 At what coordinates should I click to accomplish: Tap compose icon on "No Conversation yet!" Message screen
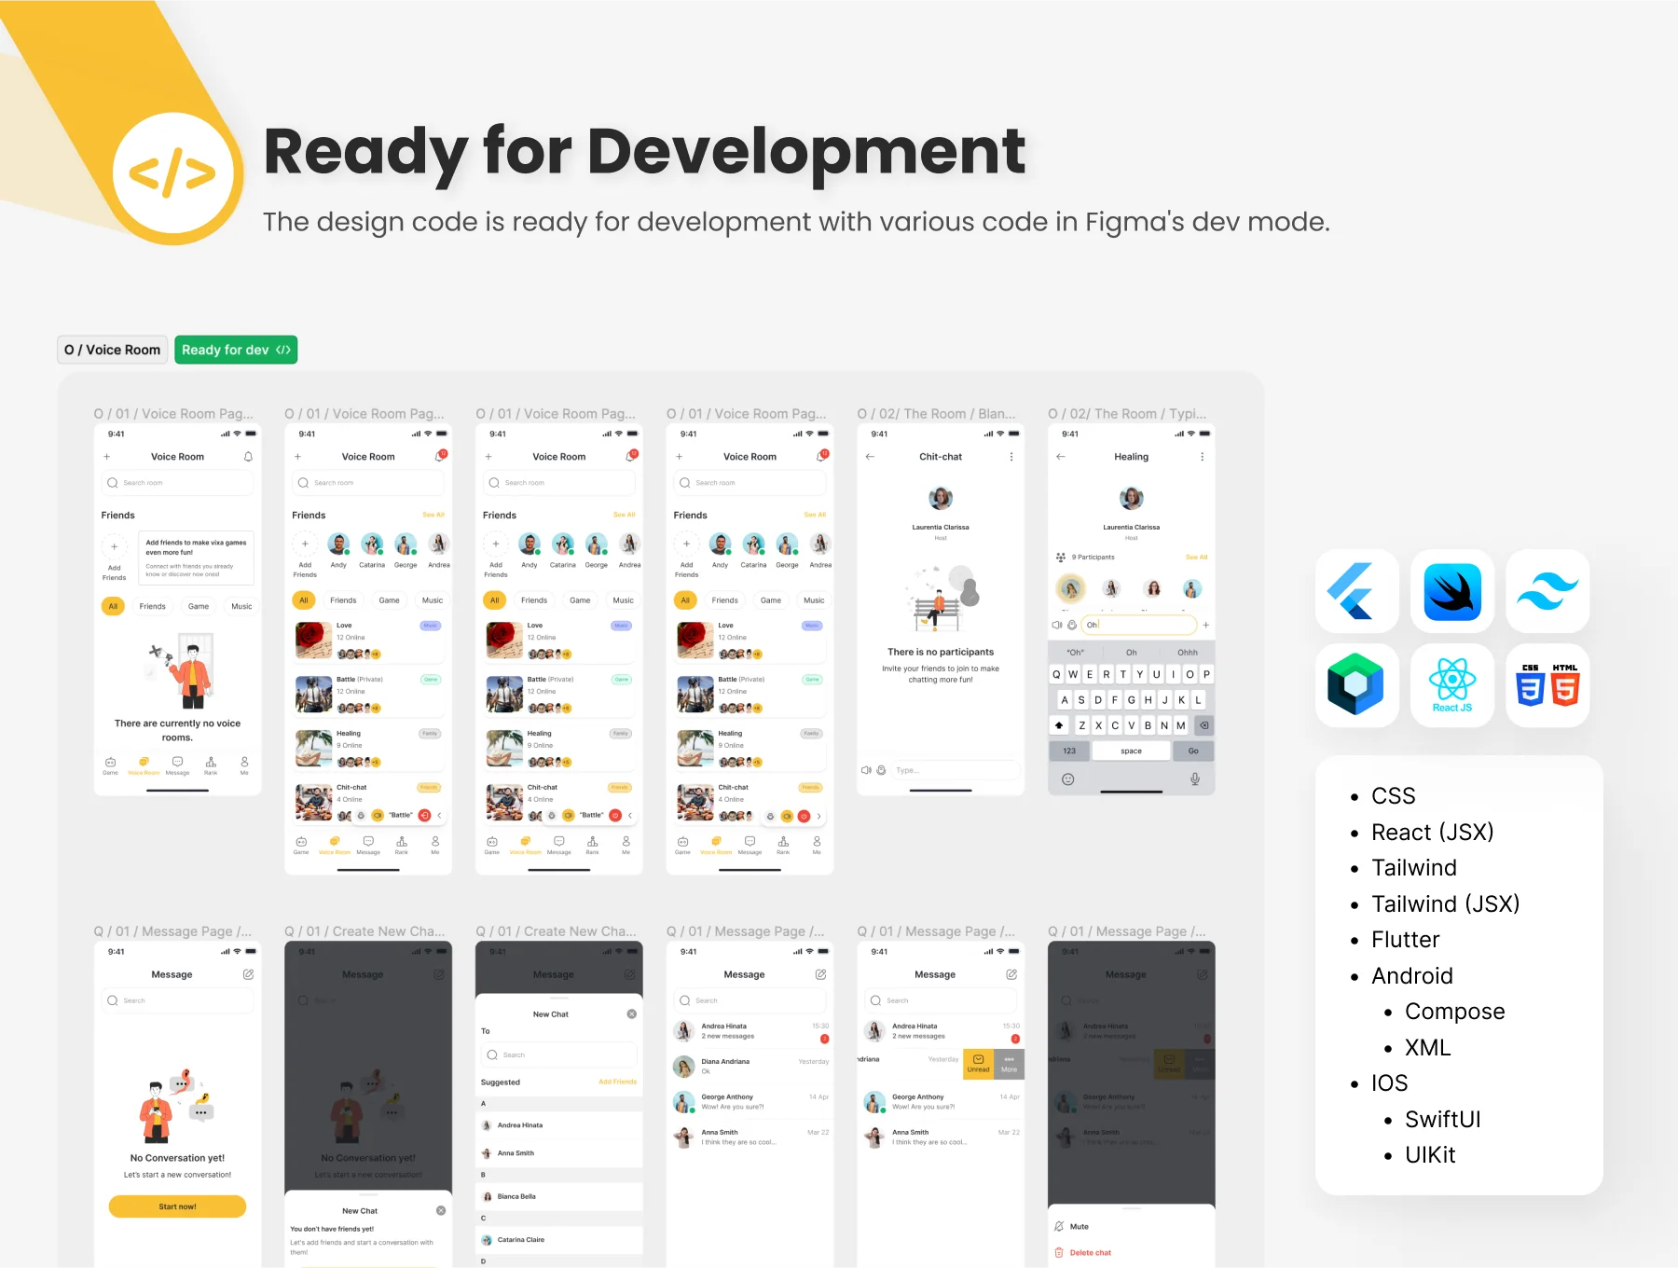pos(248,974)
